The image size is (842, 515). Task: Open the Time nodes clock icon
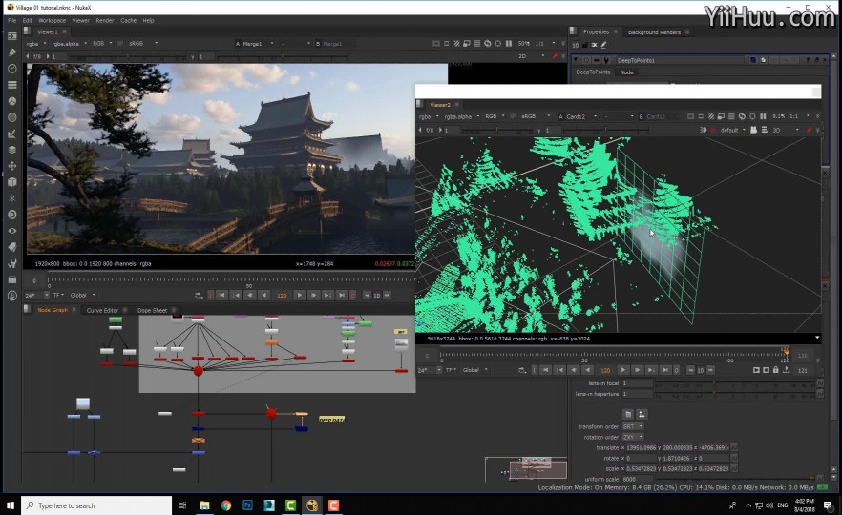coord(11,69)
